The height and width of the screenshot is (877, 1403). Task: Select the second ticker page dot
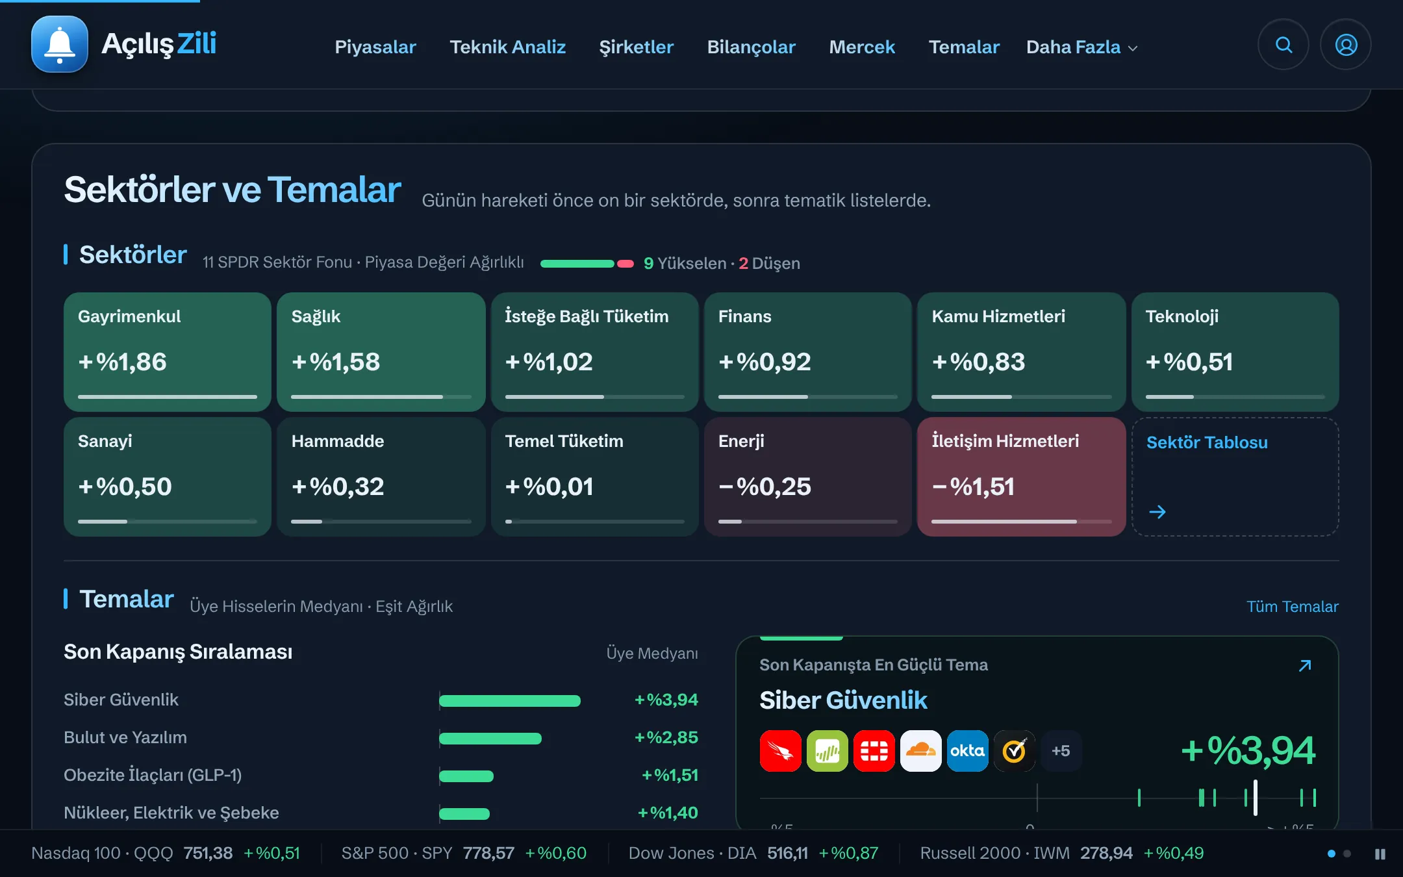[x=1347, y=854]
